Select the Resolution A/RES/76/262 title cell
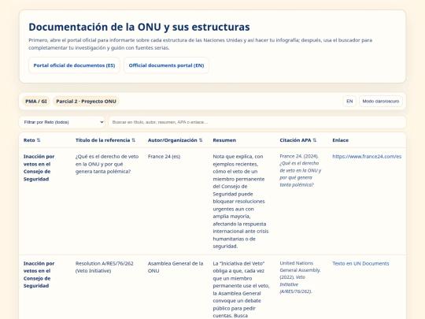 pos(105,267)
